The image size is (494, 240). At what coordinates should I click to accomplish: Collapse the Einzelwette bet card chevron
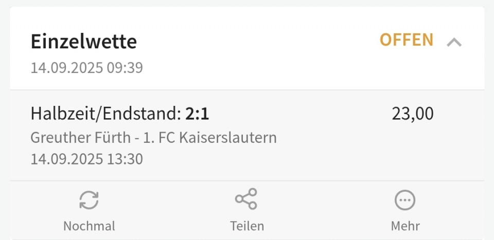[454, 42]
